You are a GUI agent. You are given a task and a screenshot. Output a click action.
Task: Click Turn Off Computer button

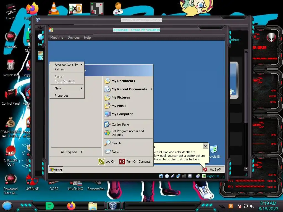135,161
